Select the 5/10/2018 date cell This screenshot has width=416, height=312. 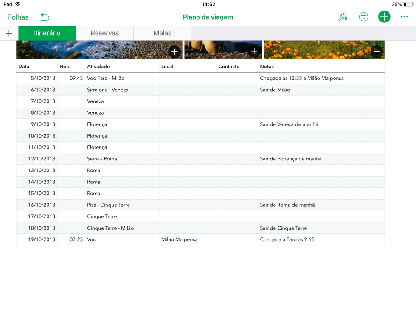pos(37,78)
